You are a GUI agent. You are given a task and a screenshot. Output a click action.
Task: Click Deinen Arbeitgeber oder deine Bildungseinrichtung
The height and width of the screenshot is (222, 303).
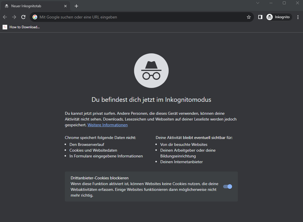click(188, 153)
